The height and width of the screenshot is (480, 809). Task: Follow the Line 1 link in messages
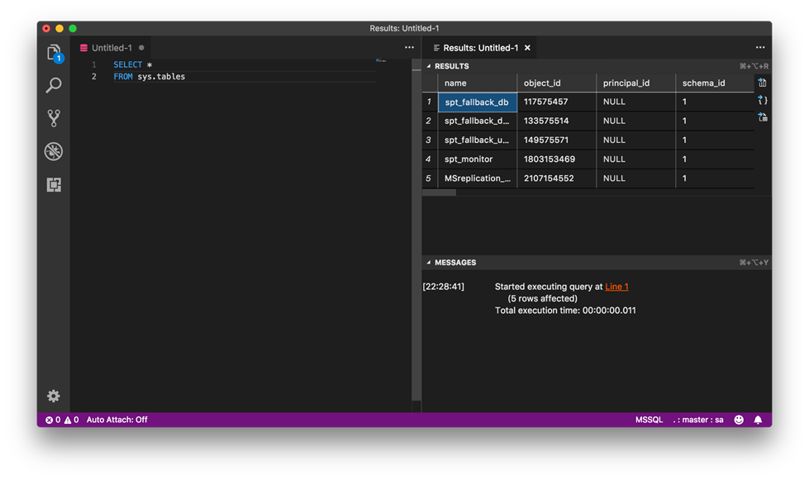pyautogui.click(x=616, y=287)
